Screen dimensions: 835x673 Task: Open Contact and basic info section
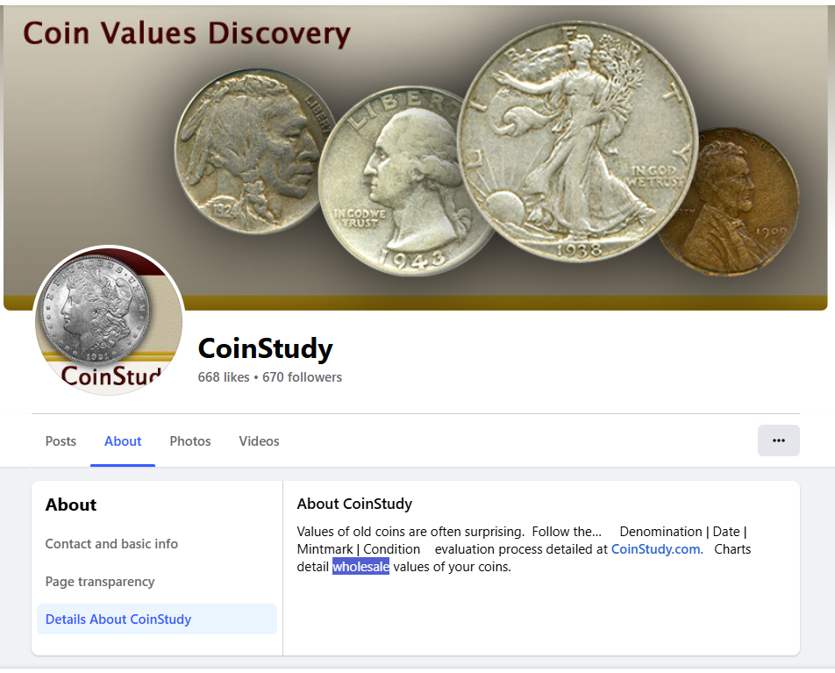point(111,543)
